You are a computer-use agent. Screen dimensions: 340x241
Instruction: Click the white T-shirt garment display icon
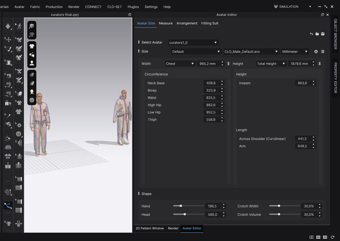click(x=32, y=46)
